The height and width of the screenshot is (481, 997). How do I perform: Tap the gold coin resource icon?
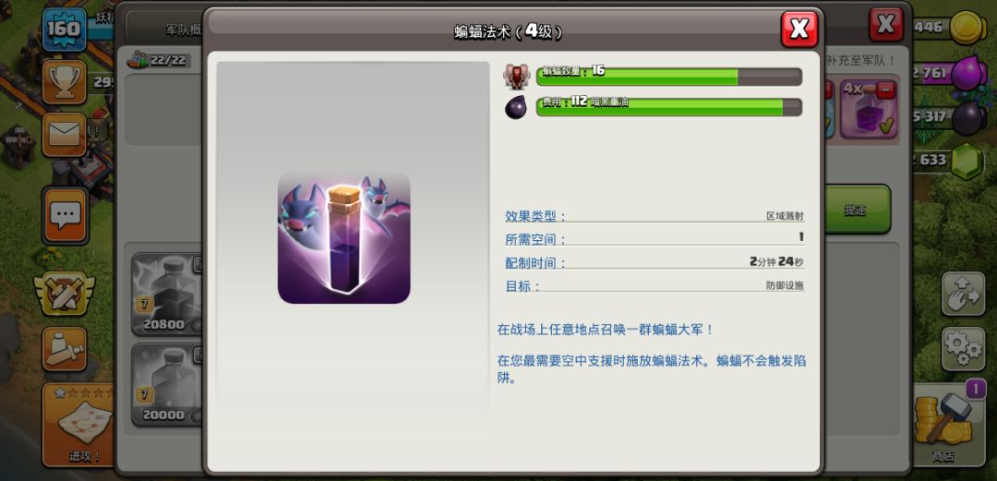point(967,27)
